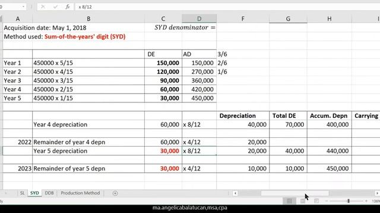
Task: Open the Production Method sheet tab
Action: pyautogui.click(x=80, y=193)
